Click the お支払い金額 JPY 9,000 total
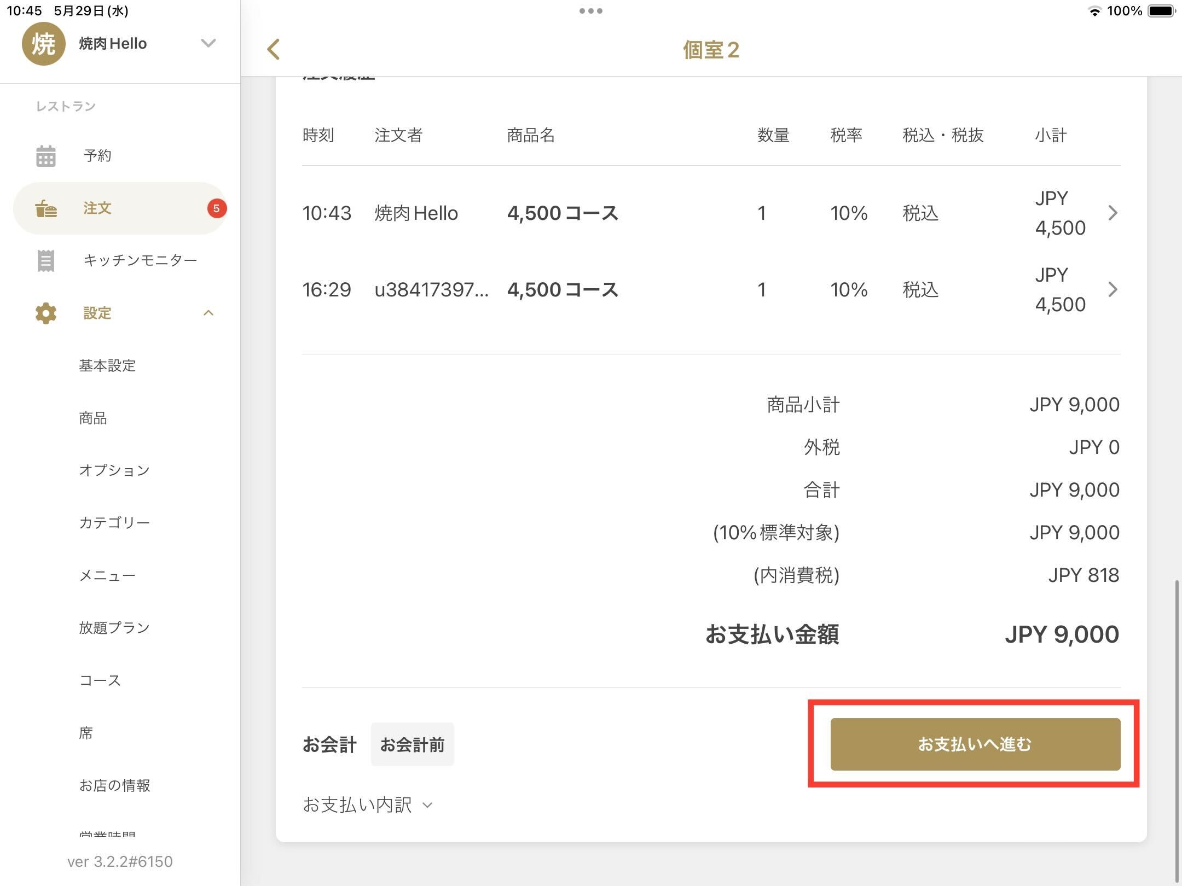 [1062, 634]
